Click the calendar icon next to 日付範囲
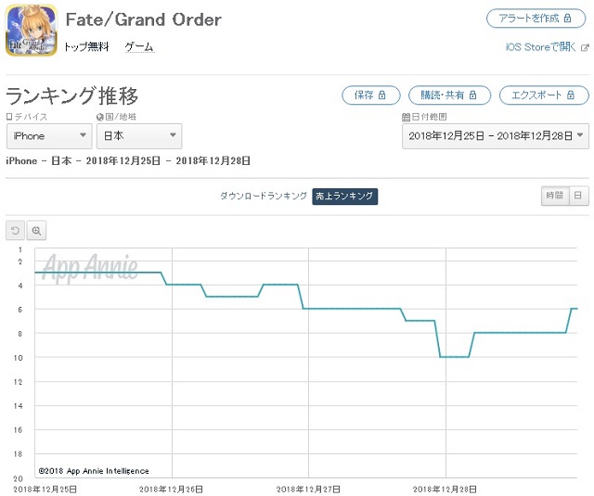 [406, 117]
